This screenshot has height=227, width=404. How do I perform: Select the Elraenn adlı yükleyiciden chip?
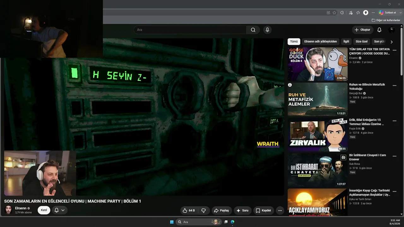click(x=320, y=42)
